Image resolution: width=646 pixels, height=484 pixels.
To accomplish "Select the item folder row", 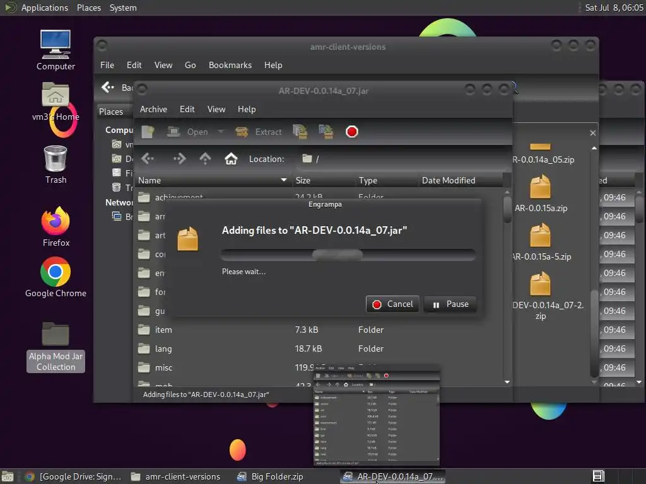I will coord(319,330).
